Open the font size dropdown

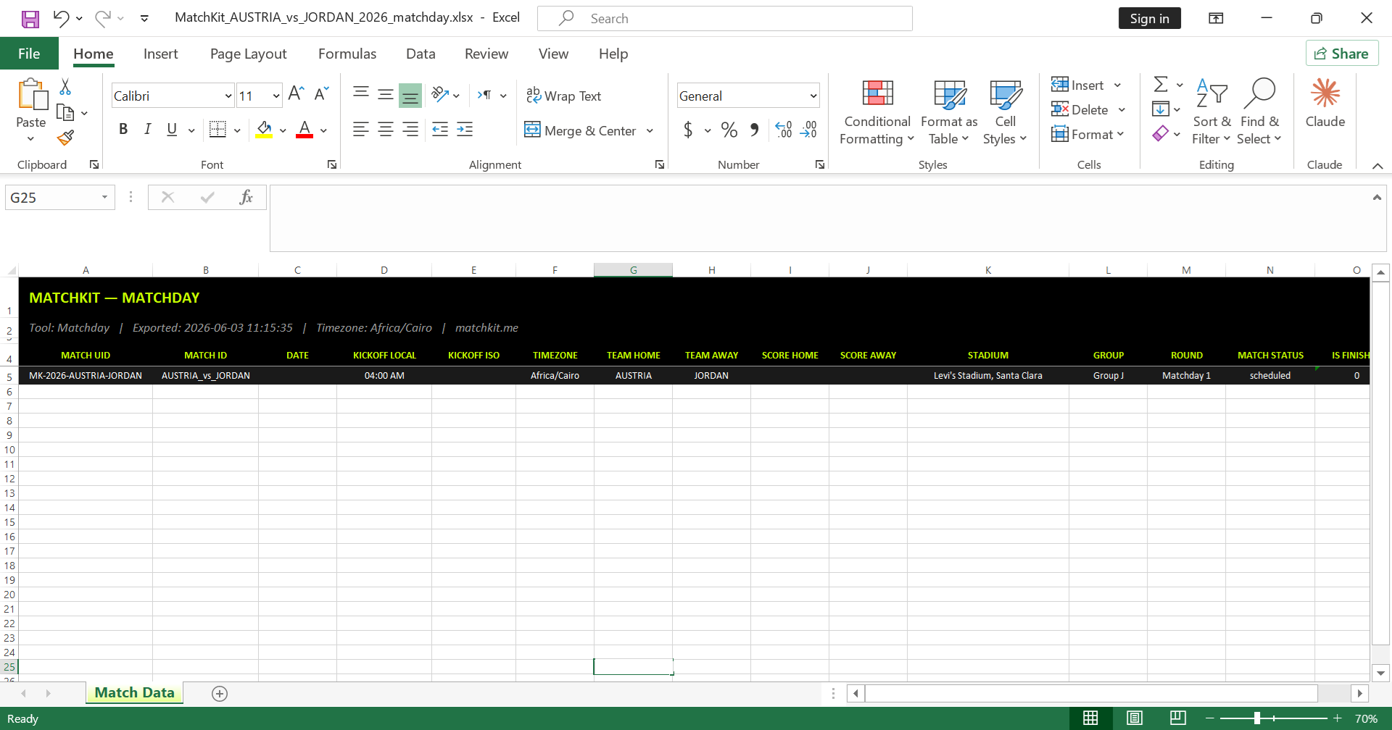276,96
